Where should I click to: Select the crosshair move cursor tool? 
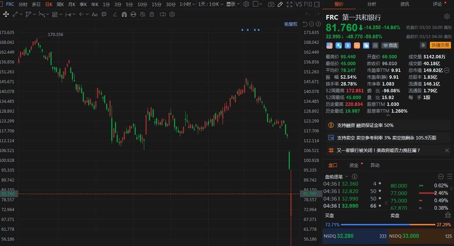5,15
